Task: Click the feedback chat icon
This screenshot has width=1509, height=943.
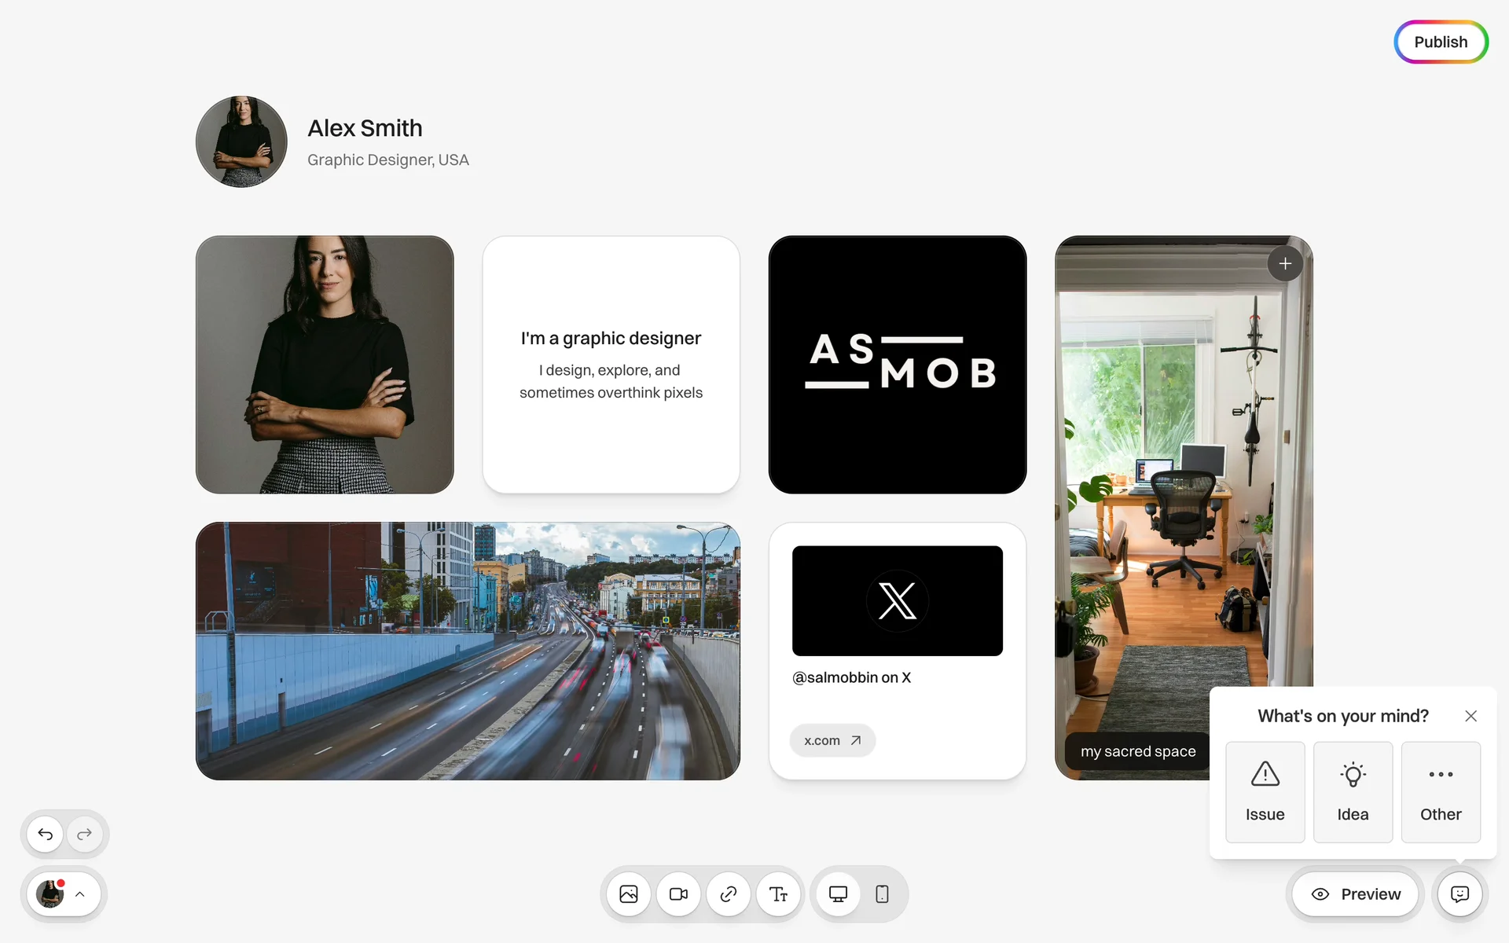Action: point(1459,894)
